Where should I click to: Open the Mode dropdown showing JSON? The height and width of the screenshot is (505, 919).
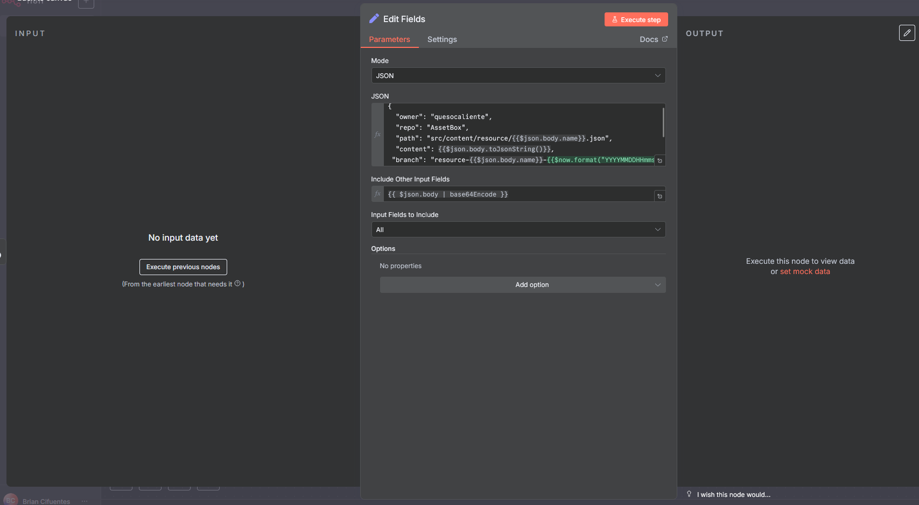518,75
